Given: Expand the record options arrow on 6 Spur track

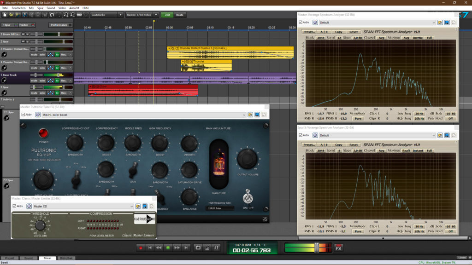Looking at the screenshot, I should 71,93.
